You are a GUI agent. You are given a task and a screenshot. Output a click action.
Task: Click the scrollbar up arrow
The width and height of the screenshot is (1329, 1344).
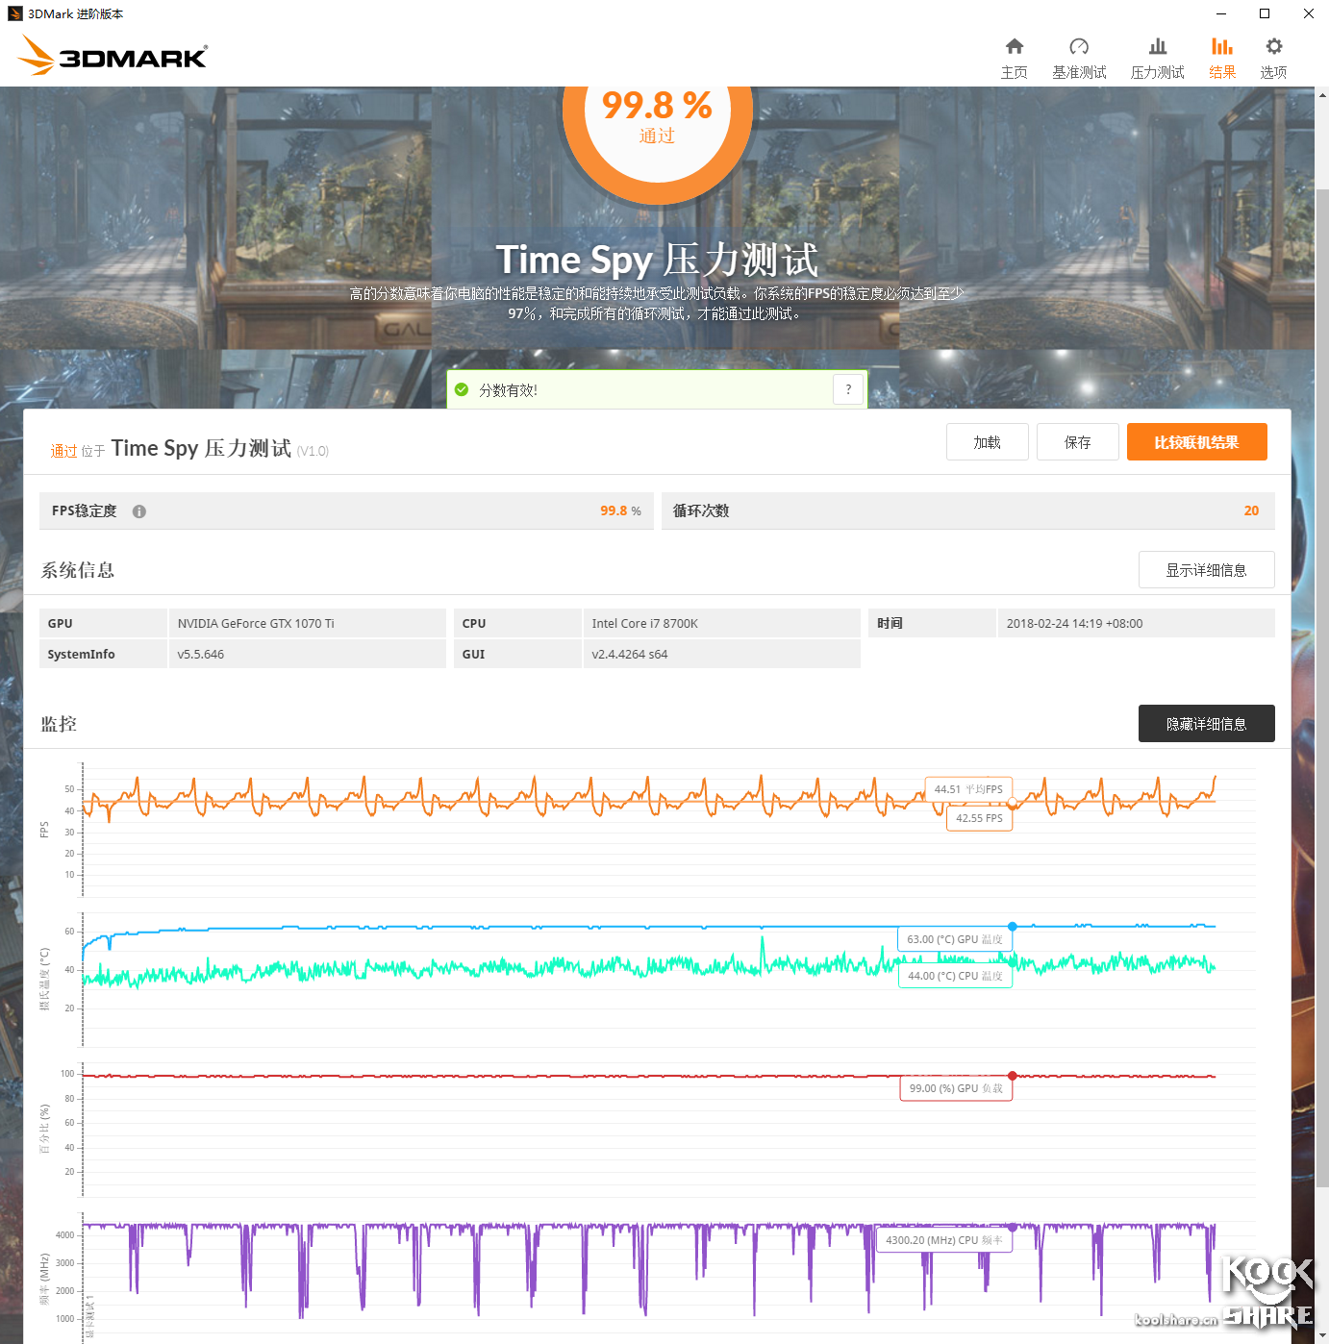pos(1322,94)
